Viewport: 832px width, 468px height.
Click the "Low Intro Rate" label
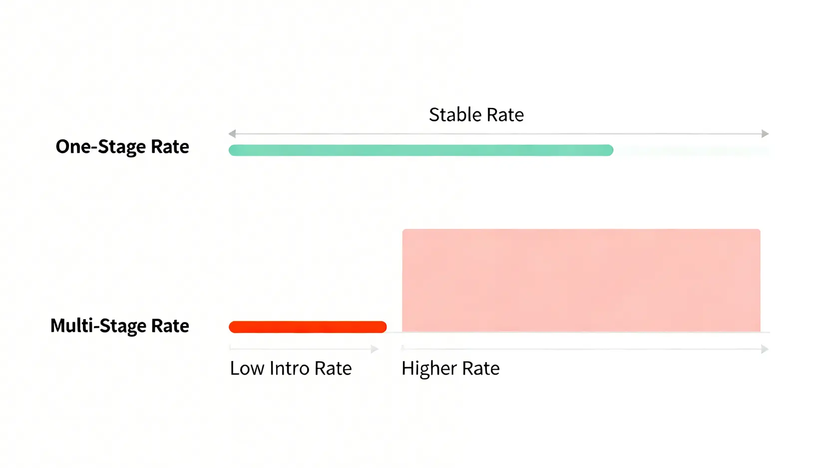(291, 369)
